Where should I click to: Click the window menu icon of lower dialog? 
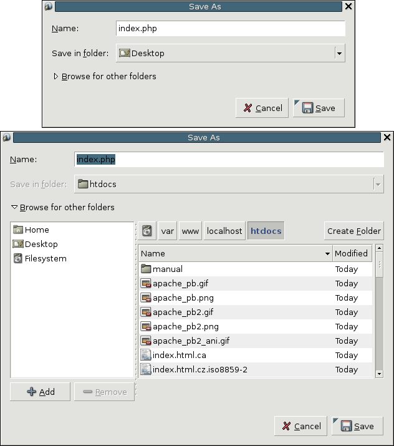coord(6,137)
